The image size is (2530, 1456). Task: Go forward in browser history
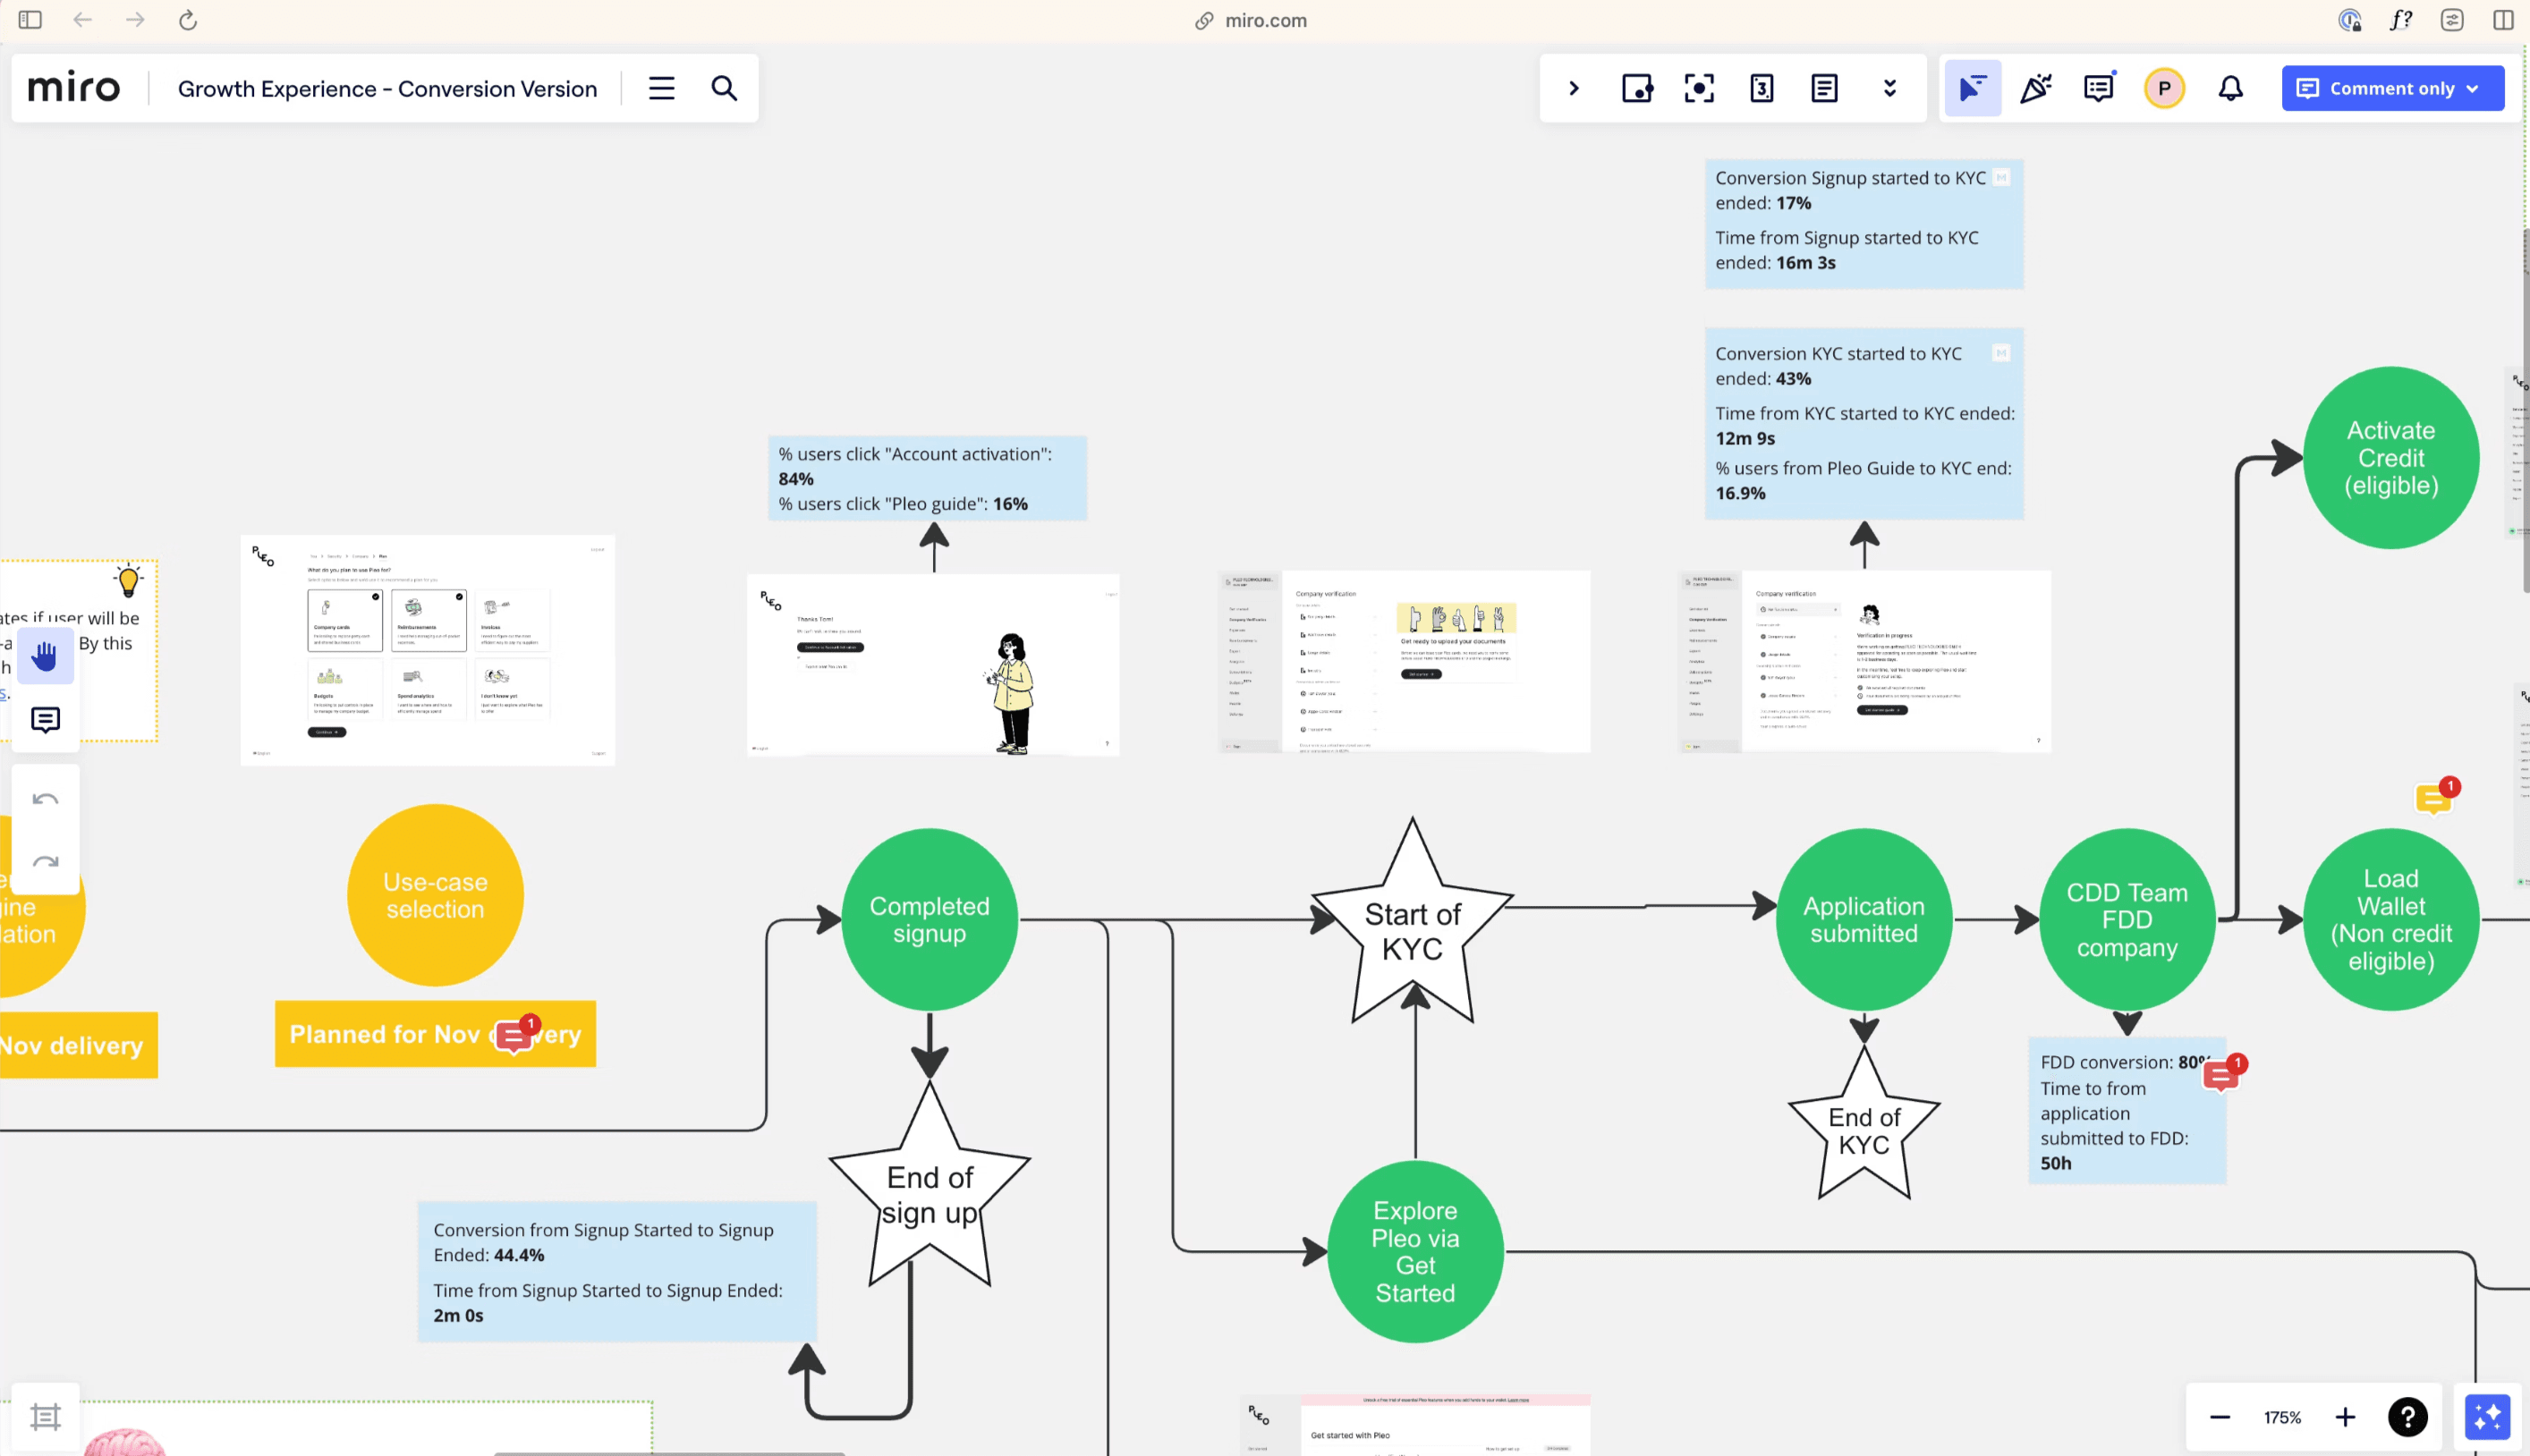(135, 20)
